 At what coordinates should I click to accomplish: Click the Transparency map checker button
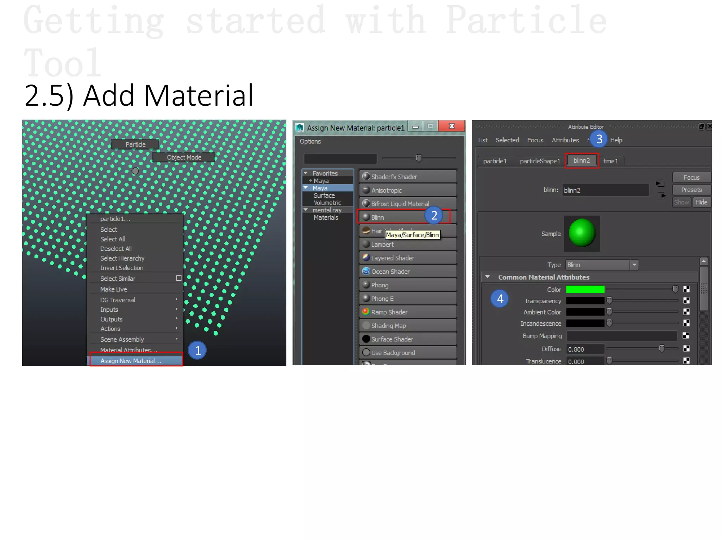coord(686,300)
